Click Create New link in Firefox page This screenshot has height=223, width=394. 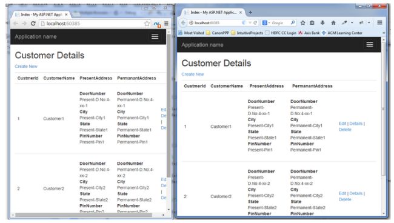pos(193,75)
